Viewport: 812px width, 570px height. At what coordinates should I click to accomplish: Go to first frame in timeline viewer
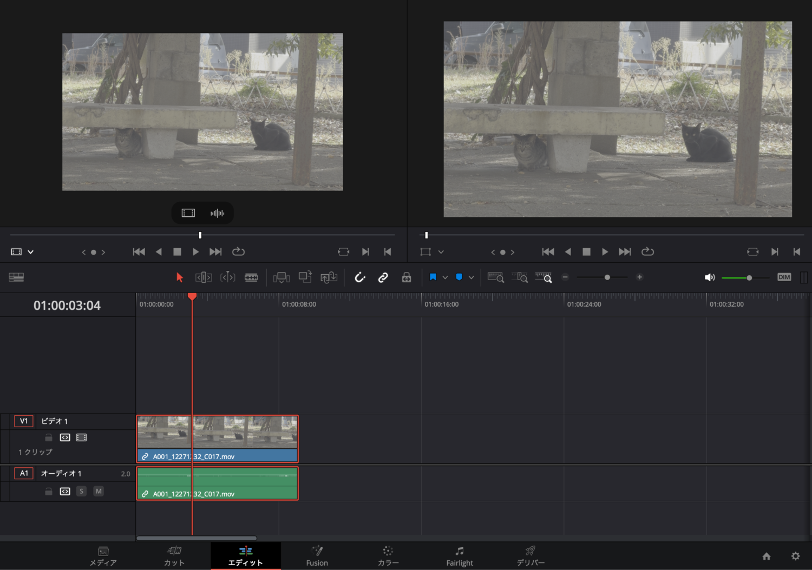[548, 252]
